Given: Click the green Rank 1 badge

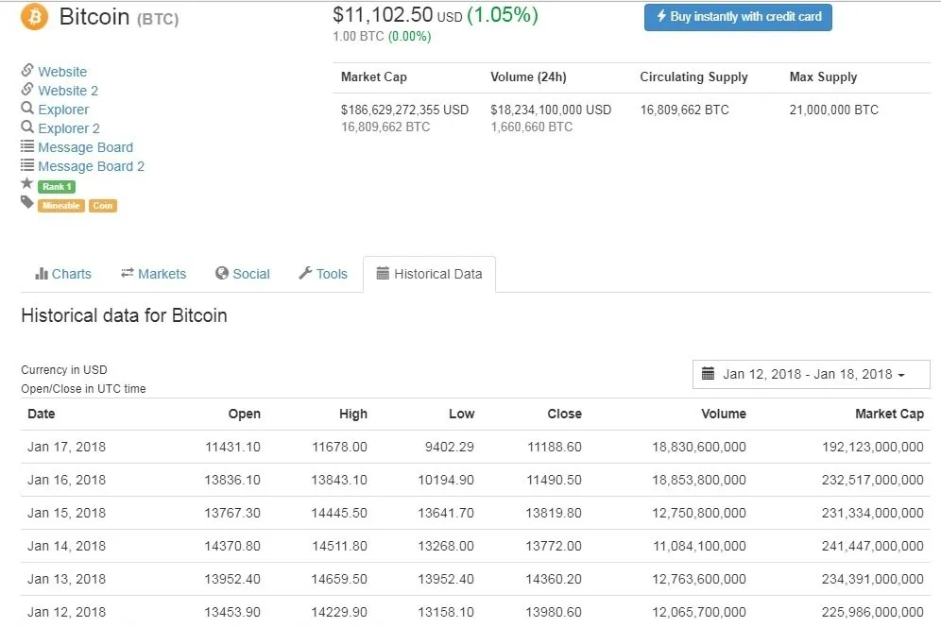Looking at the screenshot, I should pos(57,187).
